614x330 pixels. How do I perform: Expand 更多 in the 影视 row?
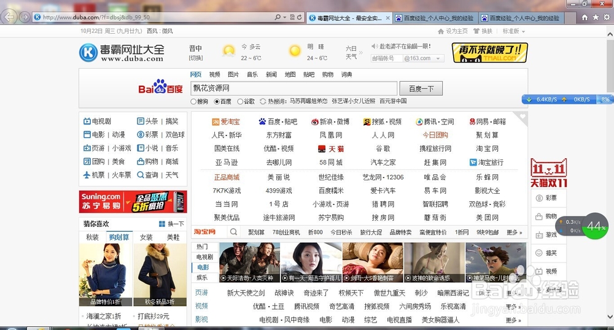pos(513,320)
